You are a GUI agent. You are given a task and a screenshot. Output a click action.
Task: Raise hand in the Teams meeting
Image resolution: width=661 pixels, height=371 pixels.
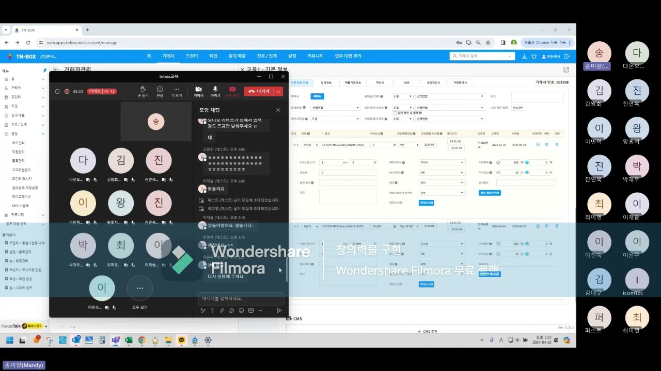[x=143, y=91]
